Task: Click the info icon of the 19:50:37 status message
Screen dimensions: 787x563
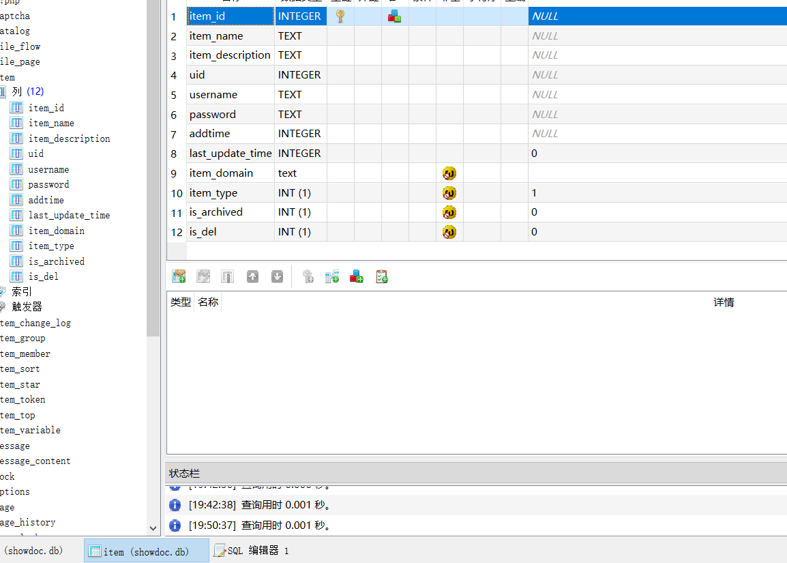Action: (x=175, y=525)
